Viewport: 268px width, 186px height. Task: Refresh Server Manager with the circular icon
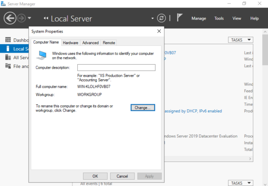[x=161, y=18]
